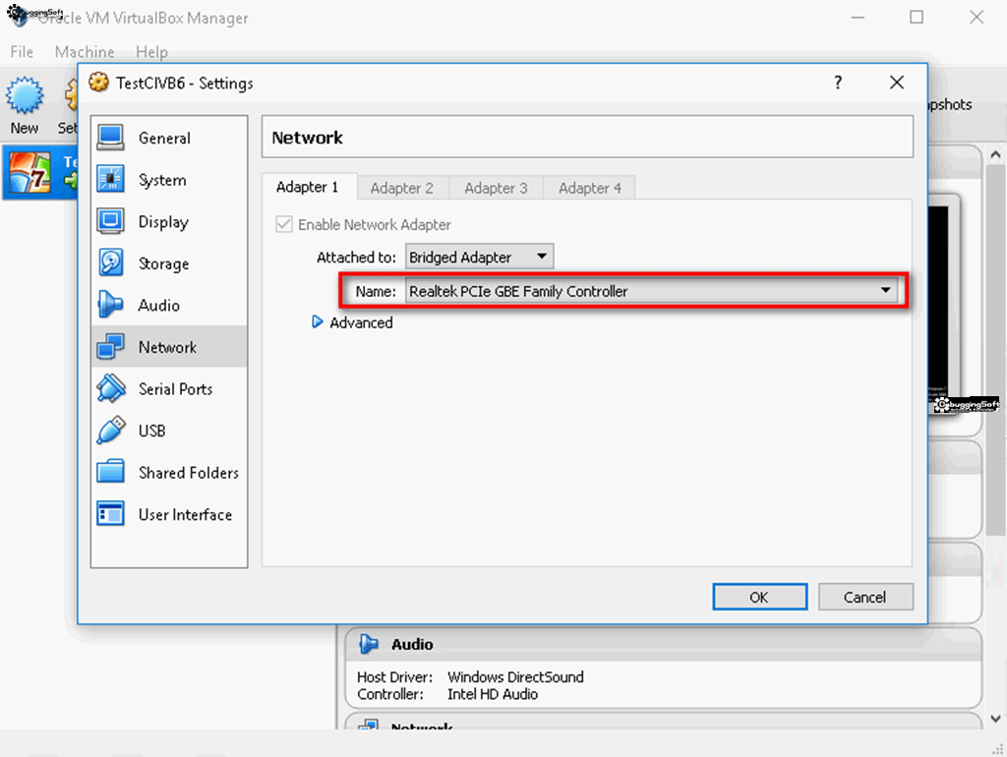The height and width of the screenshot is (757, 1007).
Task: Open the Storage disk icon
Action: point(110,263)
